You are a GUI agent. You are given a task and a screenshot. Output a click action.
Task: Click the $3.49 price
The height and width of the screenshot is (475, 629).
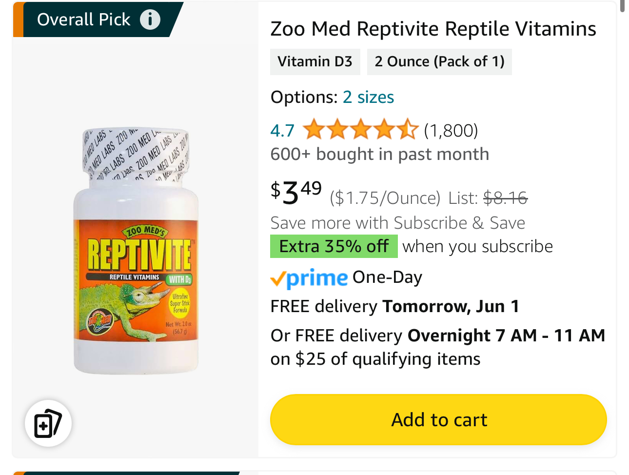(296, 192)
